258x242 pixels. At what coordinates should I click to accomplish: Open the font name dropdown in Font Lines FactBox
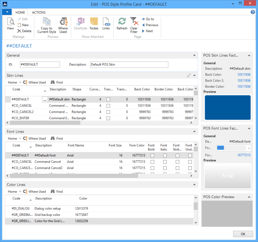coord(248,148)
